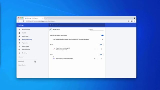This screenshot has width=160, height=90.
Task: Enable the Use quieter messaging toggle
Action: (102, 39)
